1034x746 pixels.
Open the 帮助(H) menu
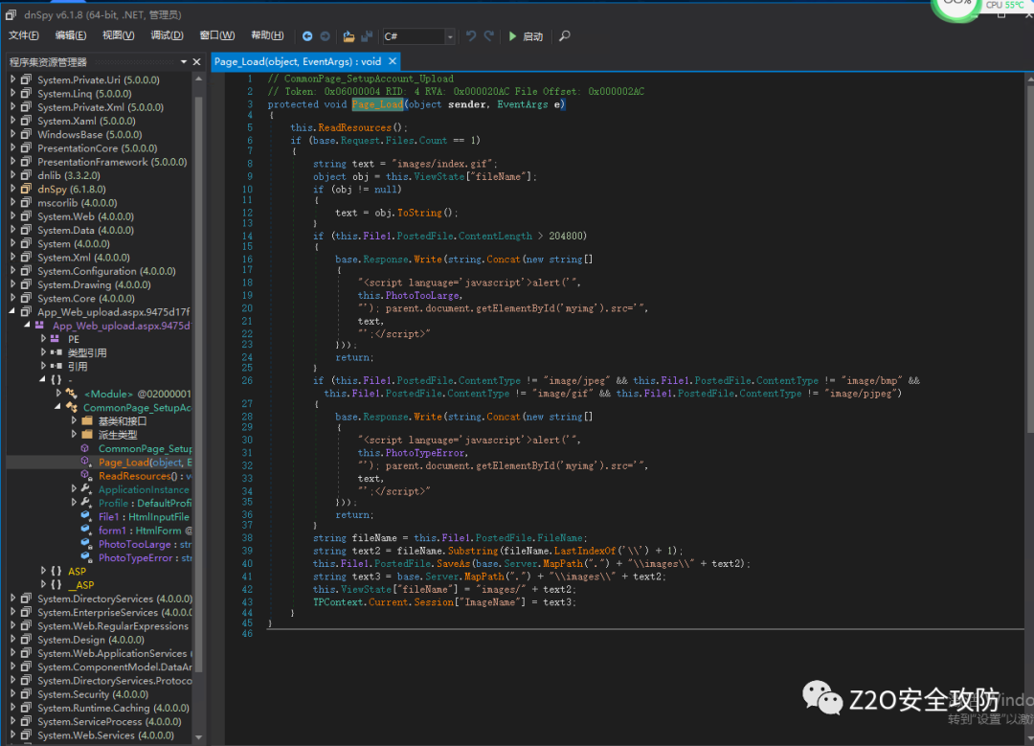(x=267, y=35)
